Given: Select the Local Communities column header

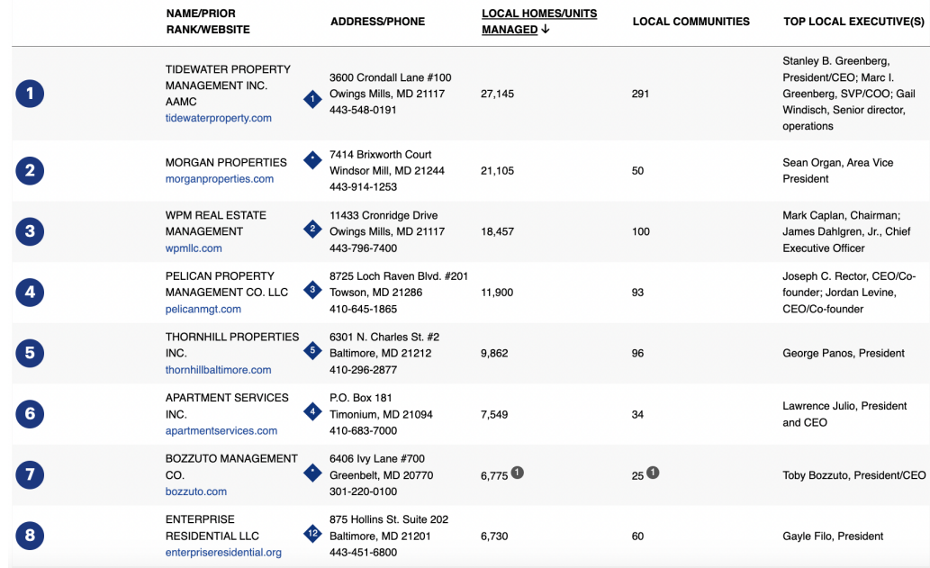Looking at the screenshot, I should [690, 21].
